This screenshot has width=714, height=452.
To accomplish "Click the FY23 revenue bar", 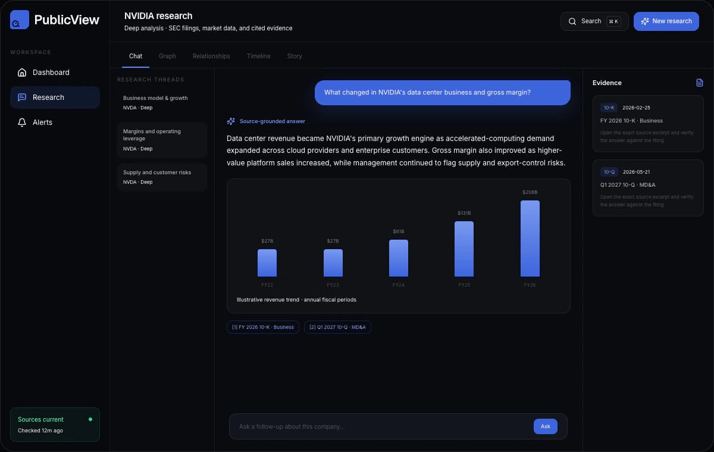I will click(333, 263).
